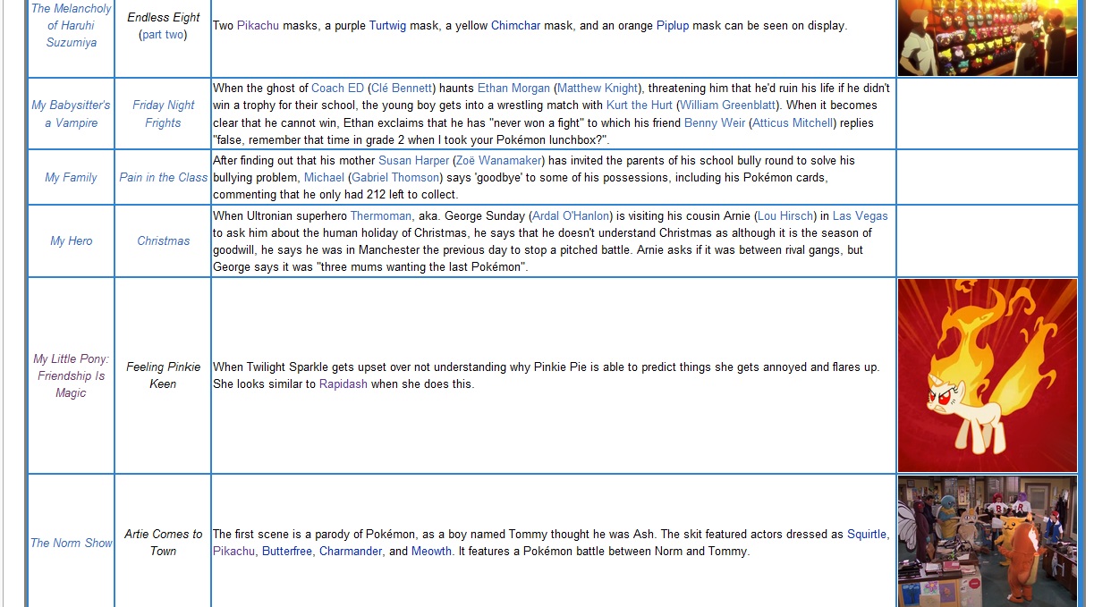Open My Little Pony: Friendship Is Magic link
The image size is (1094, 607).
pyautogui.click(x=71, y=375)
